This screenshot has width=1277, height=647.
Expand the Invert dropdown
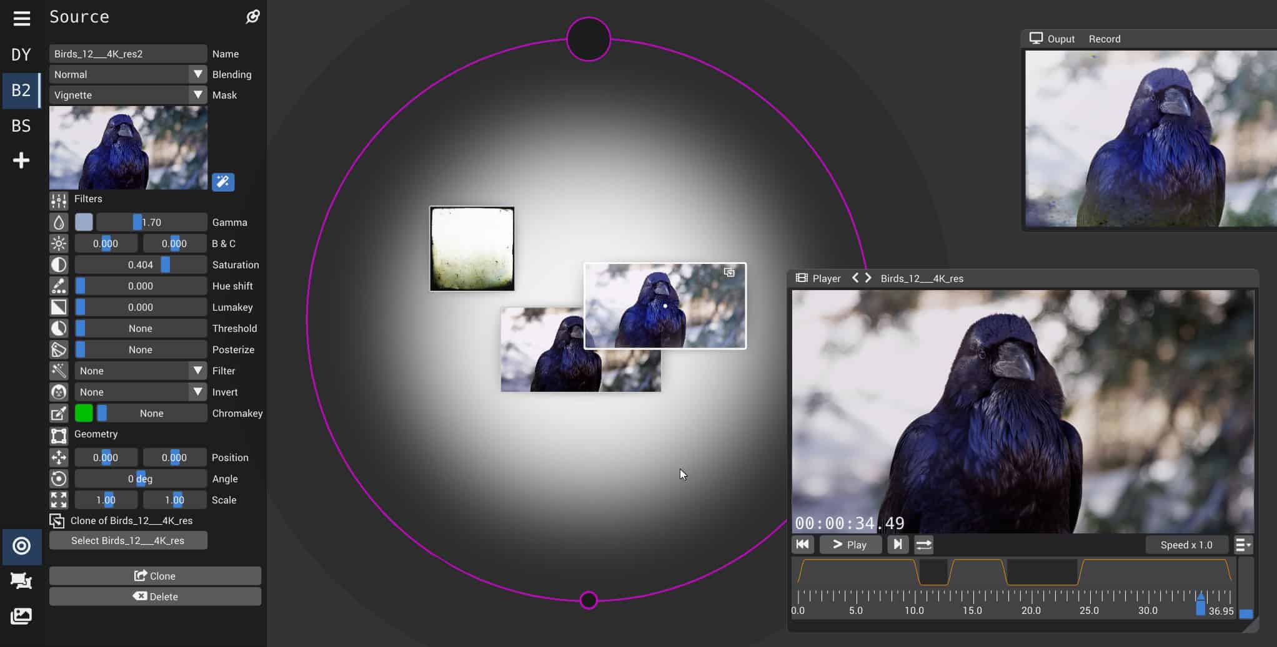click(x=141, y=392)
